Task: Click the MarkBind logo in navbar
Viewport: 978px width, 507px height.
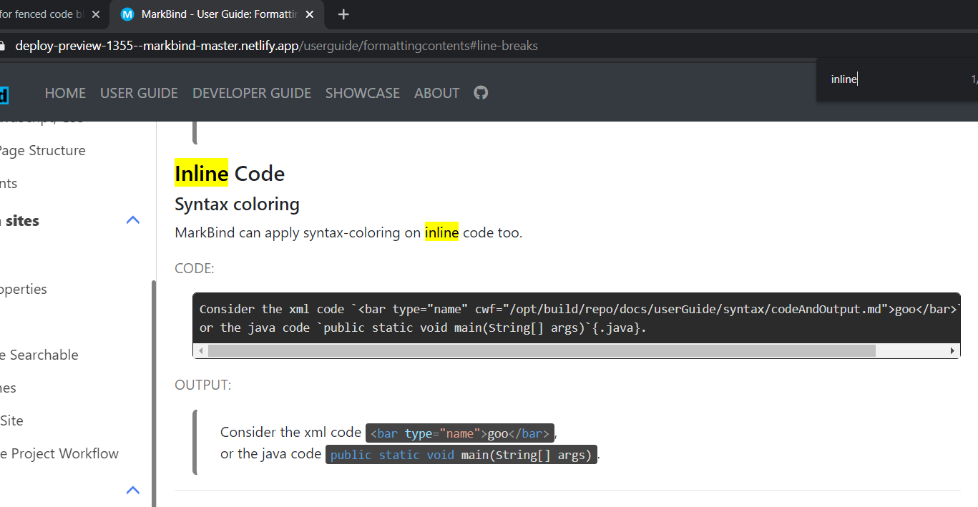Action: [4, 94]
